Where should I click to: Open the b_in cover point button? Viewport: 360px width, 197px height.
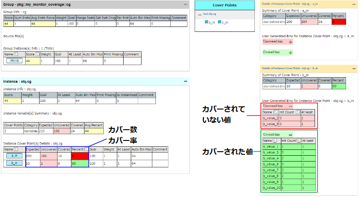tap(14, 163)
